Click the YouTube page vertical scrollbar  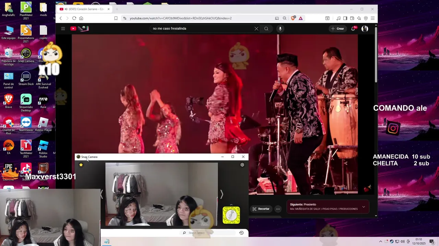pyautogui.click(x=376, y=55)
